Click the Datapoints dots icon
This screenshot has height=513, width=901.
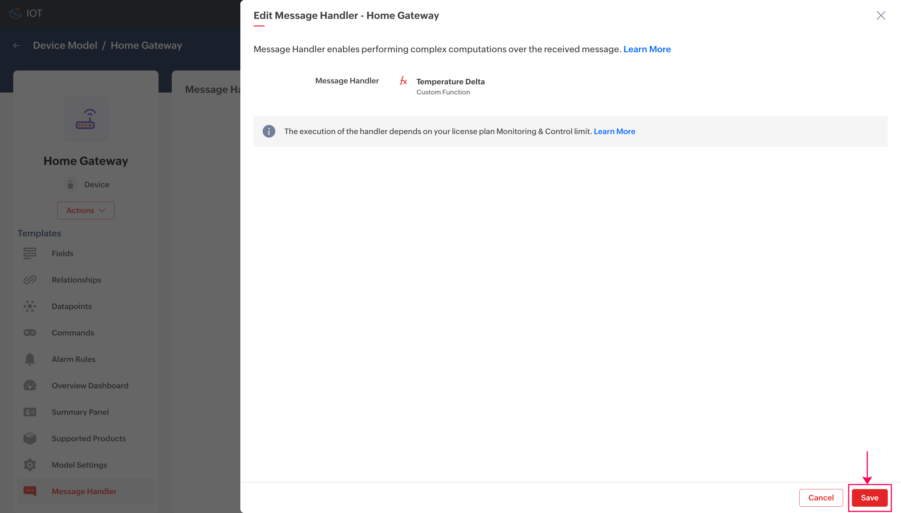tap(30, 306)
